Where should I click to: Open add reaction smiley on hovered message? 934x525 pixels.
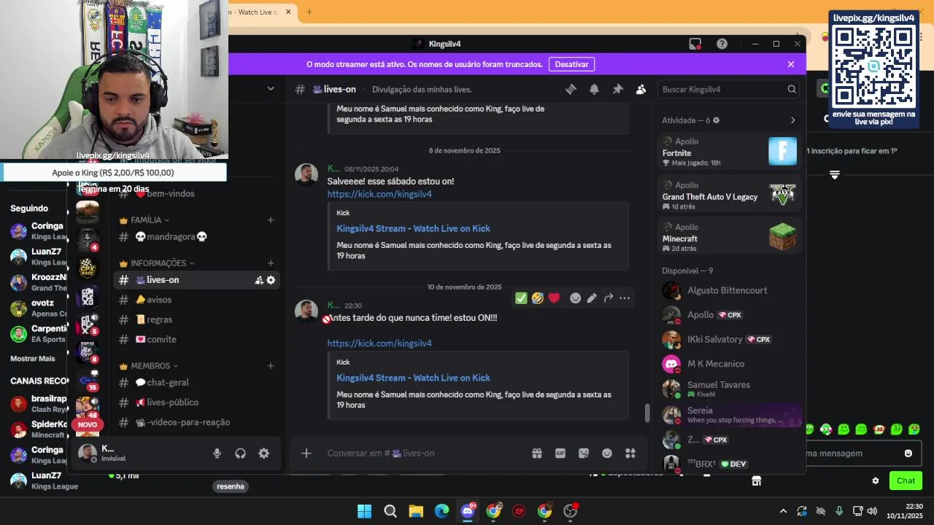click(x=575, y=298)
